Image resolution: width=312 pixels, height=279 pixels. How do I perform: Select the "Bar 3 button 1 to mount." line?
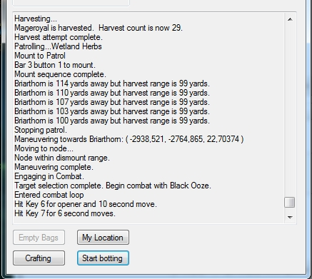55,65
